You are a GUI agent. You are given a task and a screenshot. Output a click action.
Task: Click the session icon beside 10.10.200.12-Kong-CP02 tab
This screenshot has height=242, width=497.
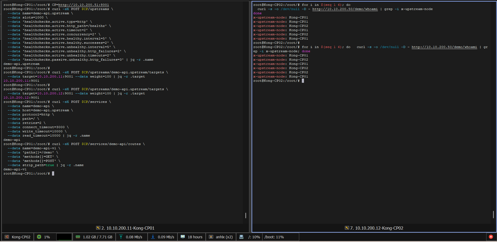[347, 228]
